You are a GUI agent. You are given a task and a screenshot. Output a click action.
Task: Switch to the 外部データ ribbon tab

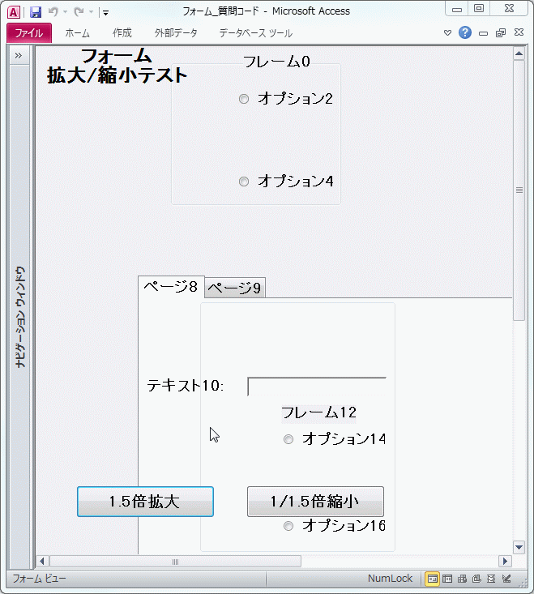pos(176,33)
